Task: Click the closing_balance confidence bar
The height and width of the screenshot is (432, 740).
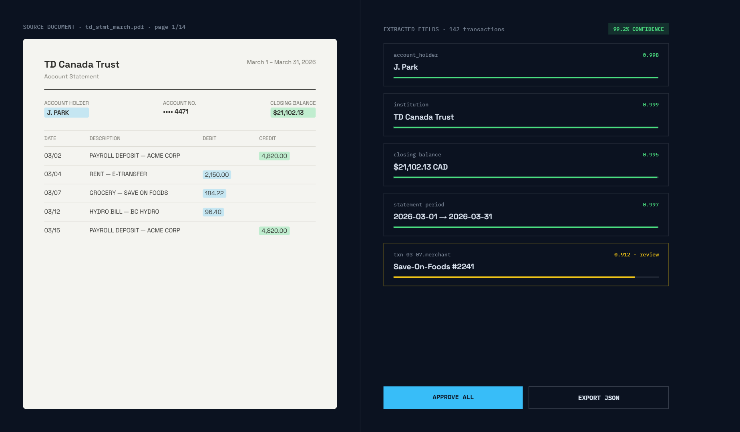Action: pyautogui.click(x=526, y=177)
